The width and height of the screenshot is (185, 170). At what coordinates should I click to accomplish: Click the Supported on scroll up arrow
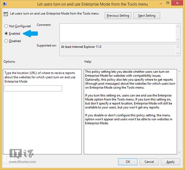pyautogui.click(x=178, y=47)
